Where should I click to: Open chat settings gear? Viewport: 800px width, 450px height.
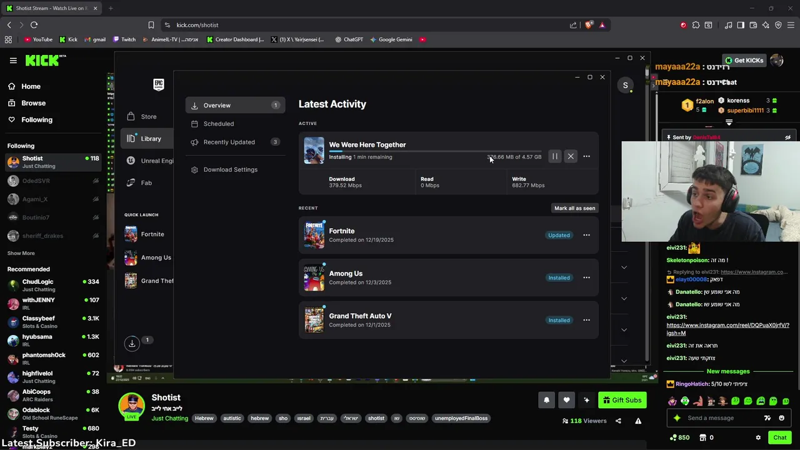758,438
